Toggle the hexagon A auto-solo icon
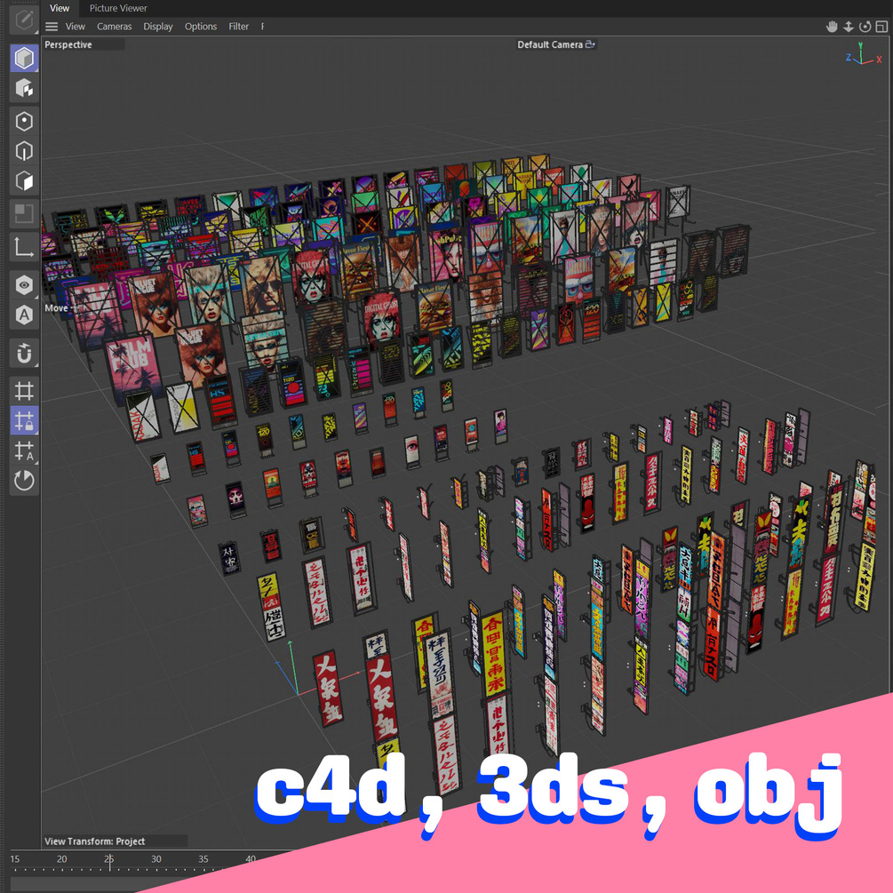This screenshot has width=893, height=893. coord(24,315)
